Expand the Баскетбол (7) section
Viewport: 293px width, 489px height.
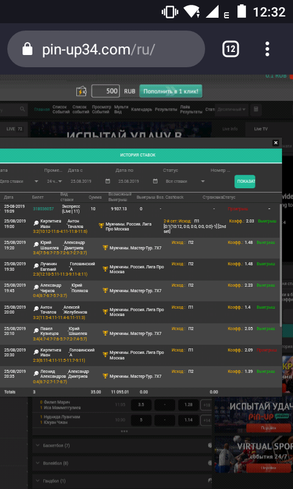pos(123,446)
